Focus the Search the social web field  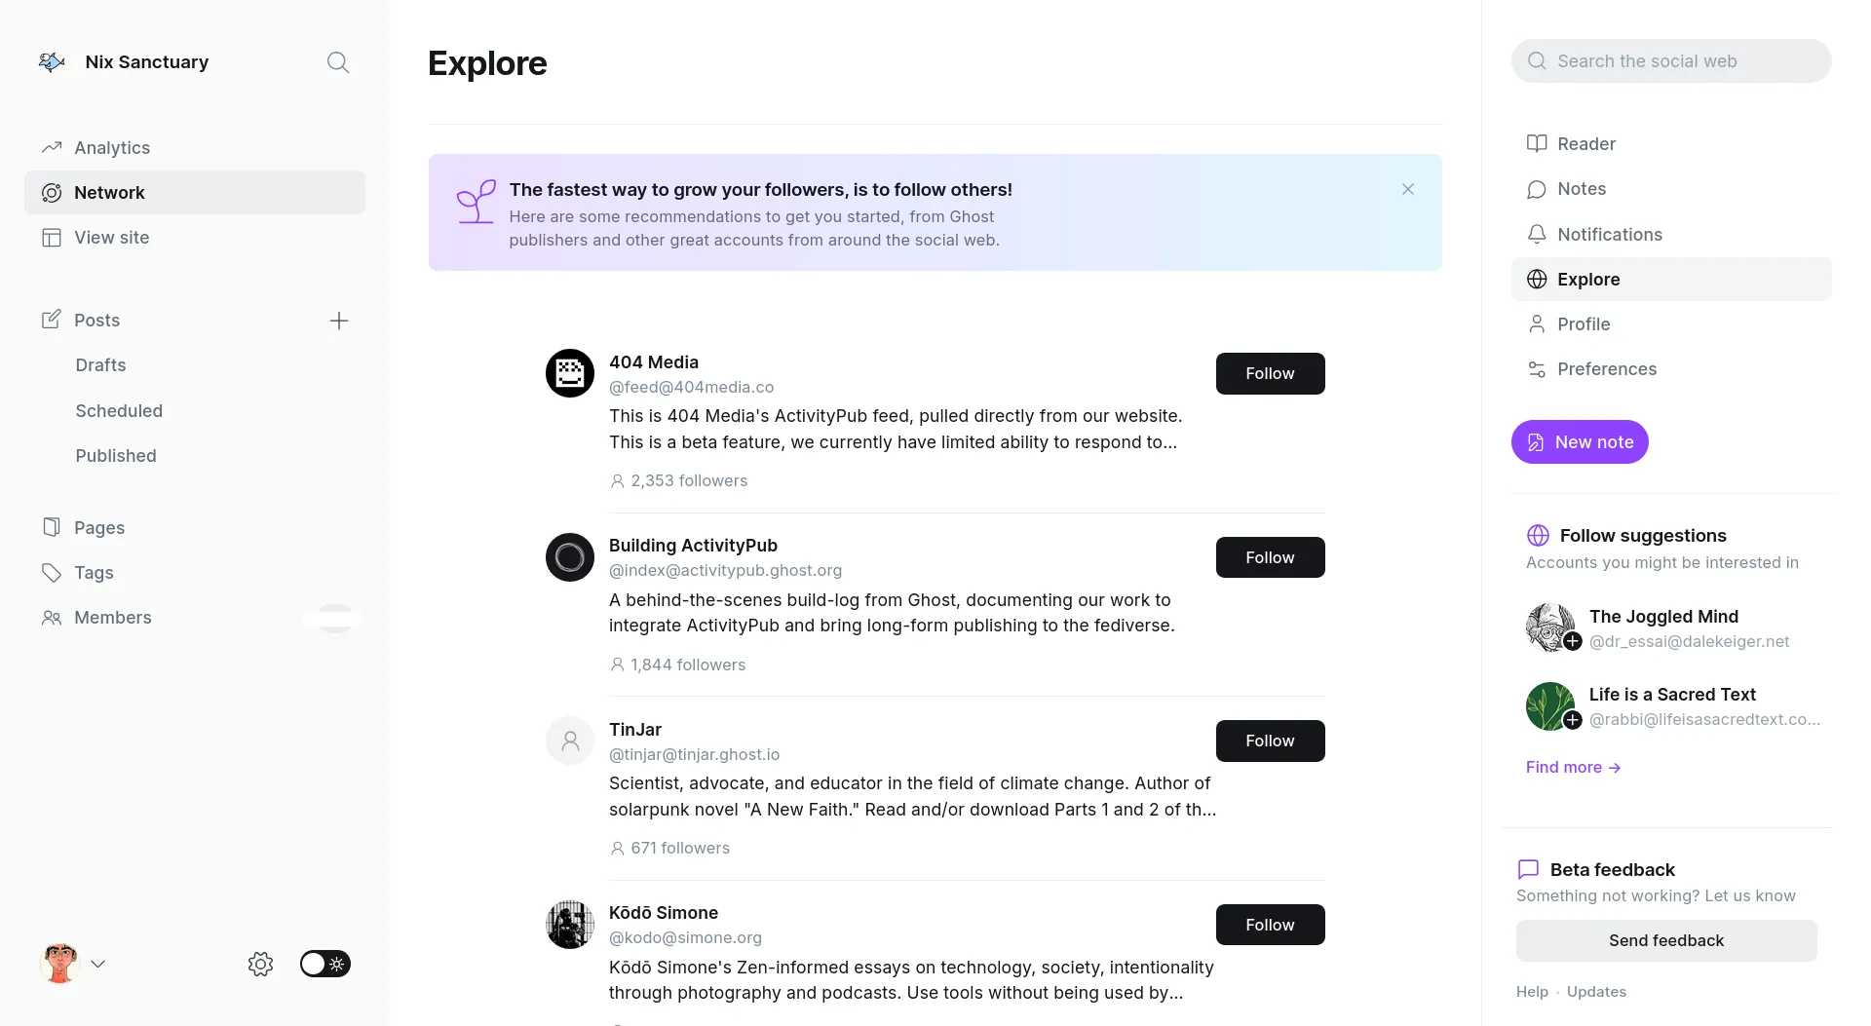pyautogui.click(x=1671, y=60)
